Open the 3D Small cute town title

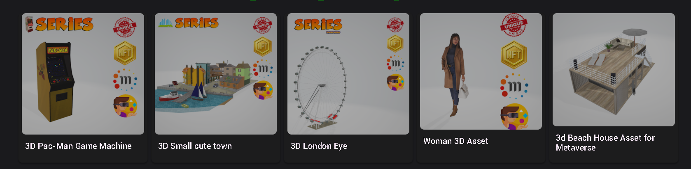coord(195,146)
